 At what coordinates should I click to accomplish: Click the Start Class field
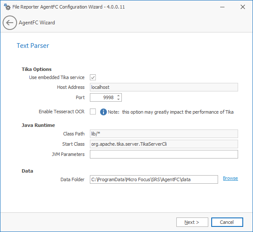[164, 144]
